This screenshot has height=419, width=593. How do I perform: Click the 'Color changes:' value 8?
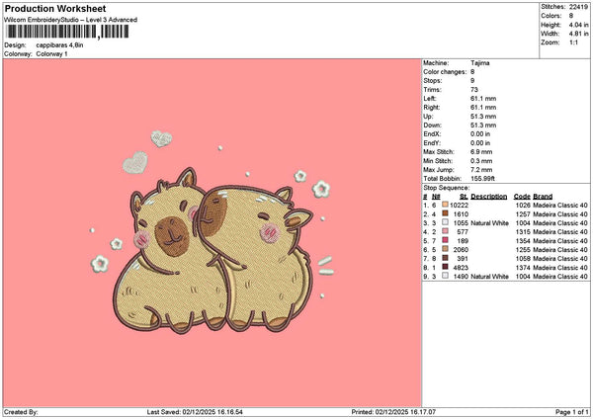472,72
